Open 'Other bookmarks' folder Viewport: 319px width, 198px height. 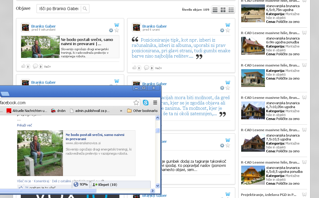click(142, 111)
